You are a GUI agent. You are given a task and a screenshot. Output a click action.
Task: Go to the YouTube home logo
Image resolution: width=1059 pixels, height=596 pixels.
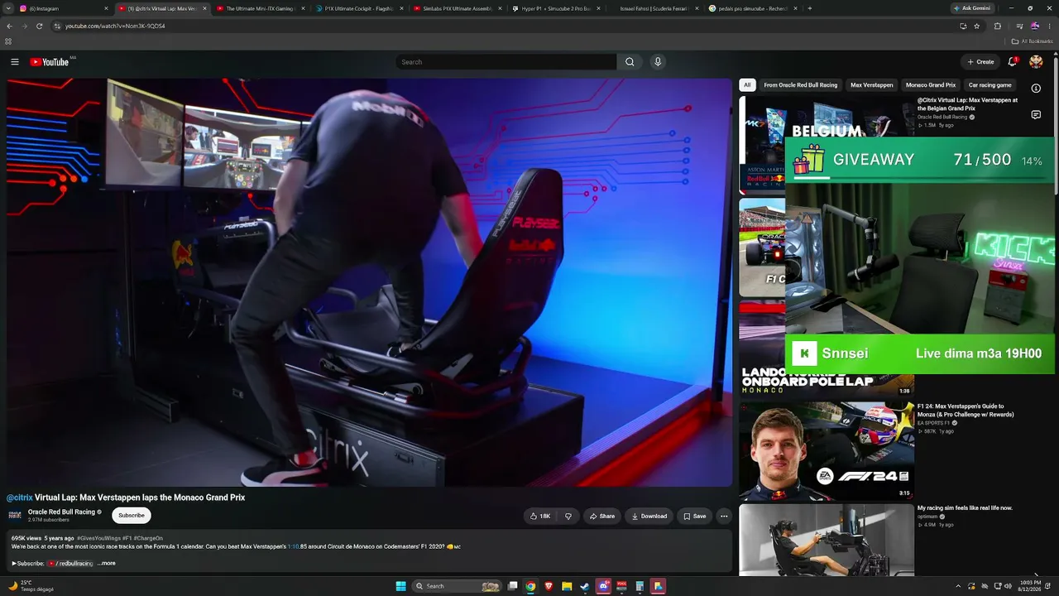point(50,62)
